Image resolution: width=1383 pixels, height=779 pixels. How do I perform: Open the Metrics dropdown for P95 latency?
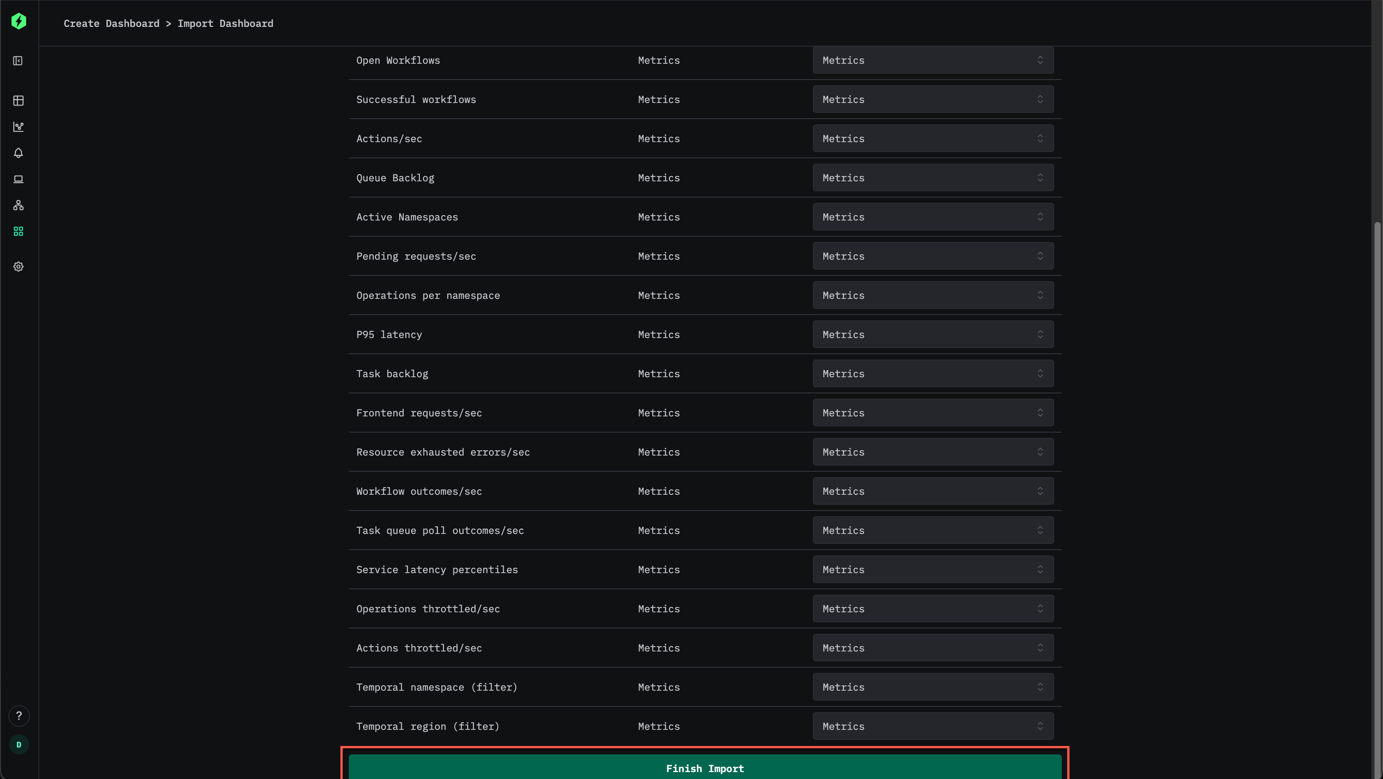coord(932,334)
